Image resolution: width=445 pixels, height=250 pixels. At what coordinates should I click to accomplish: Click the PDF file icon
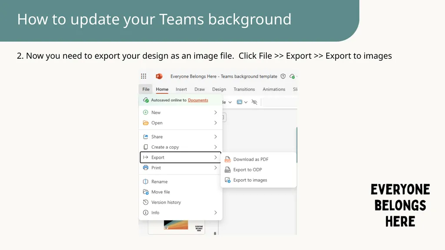pos(228,160)
